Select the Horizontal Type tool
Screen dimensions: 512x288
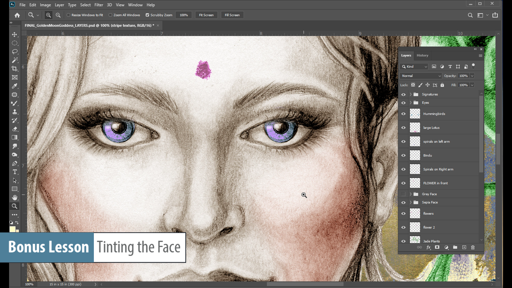click(15, 172)
